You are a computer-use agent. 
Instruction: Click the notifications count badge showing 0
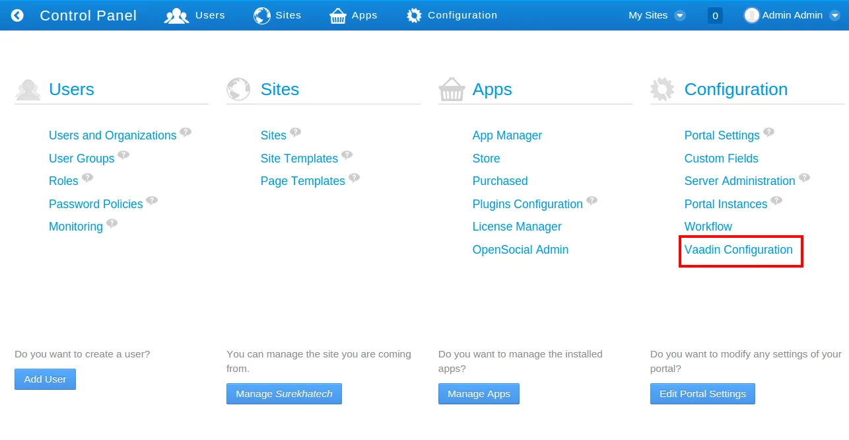(x=715, y=15)
